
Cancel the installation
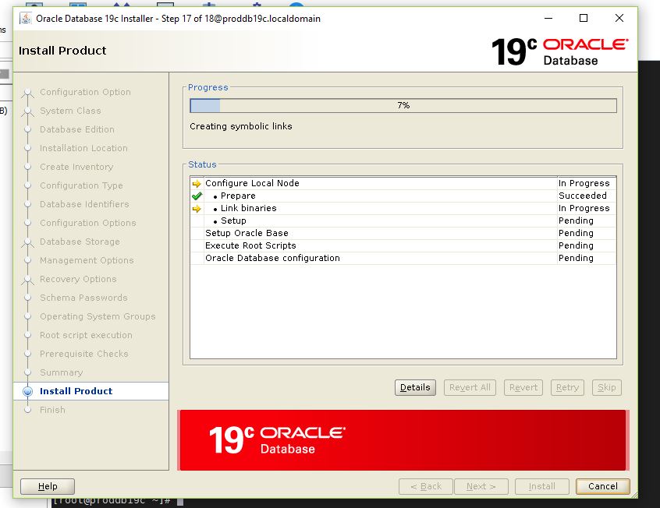pyautogui.click(x=601, y=485)
